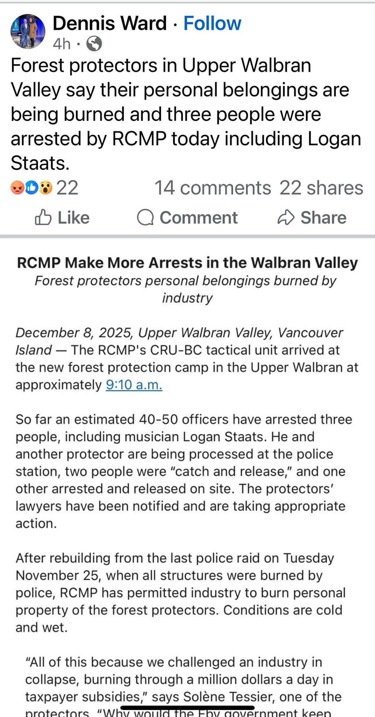Click the globe public audience icon

pos(94,44)
